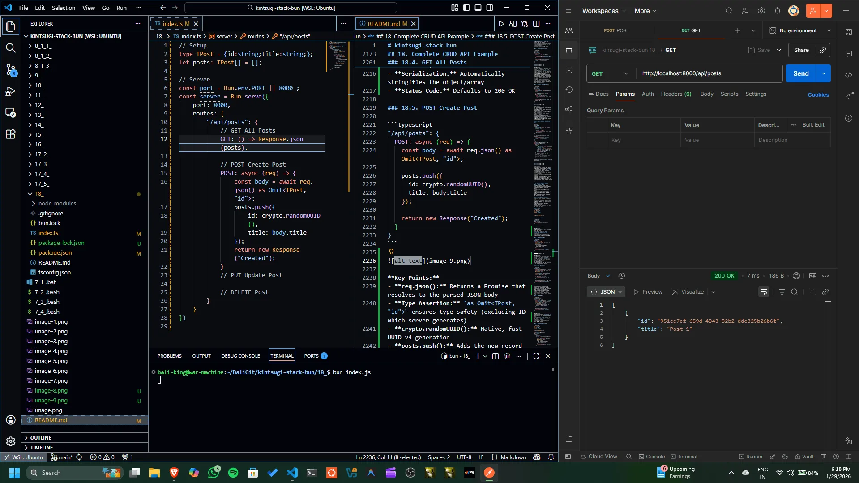
Task: Launch Spotify from the Windows taskbar
Action: tap(233, 473)
